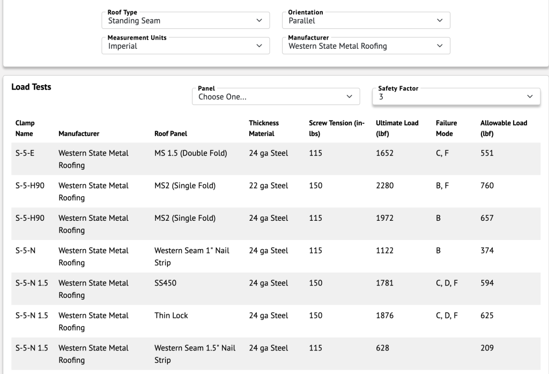Click the MS 1.5 (Double Fold) panel cell
The height and width of the screenshot is (374, 549).
coord(190,153)
